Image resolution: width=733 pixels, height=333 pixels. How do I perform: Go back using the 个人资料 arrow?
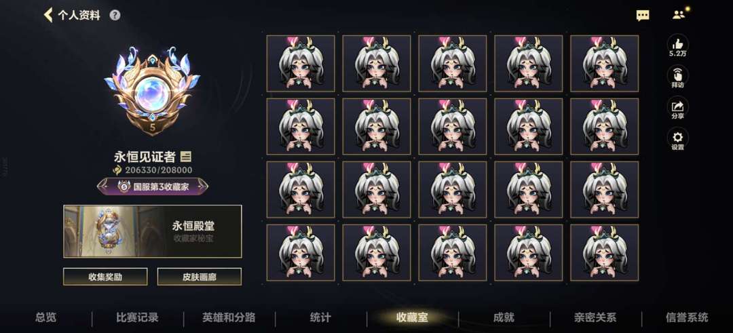(48, 15)
